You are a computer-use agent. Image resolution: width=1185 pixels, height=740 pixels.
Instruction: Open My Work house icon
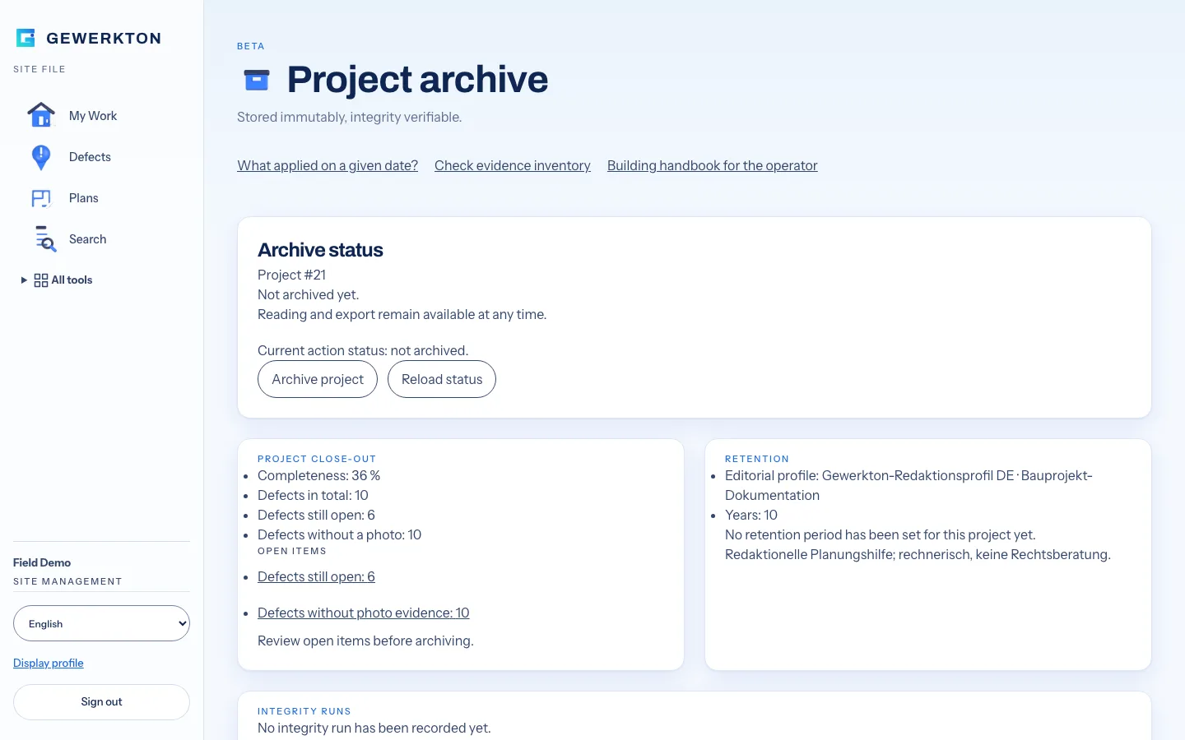tap(41, 115)
